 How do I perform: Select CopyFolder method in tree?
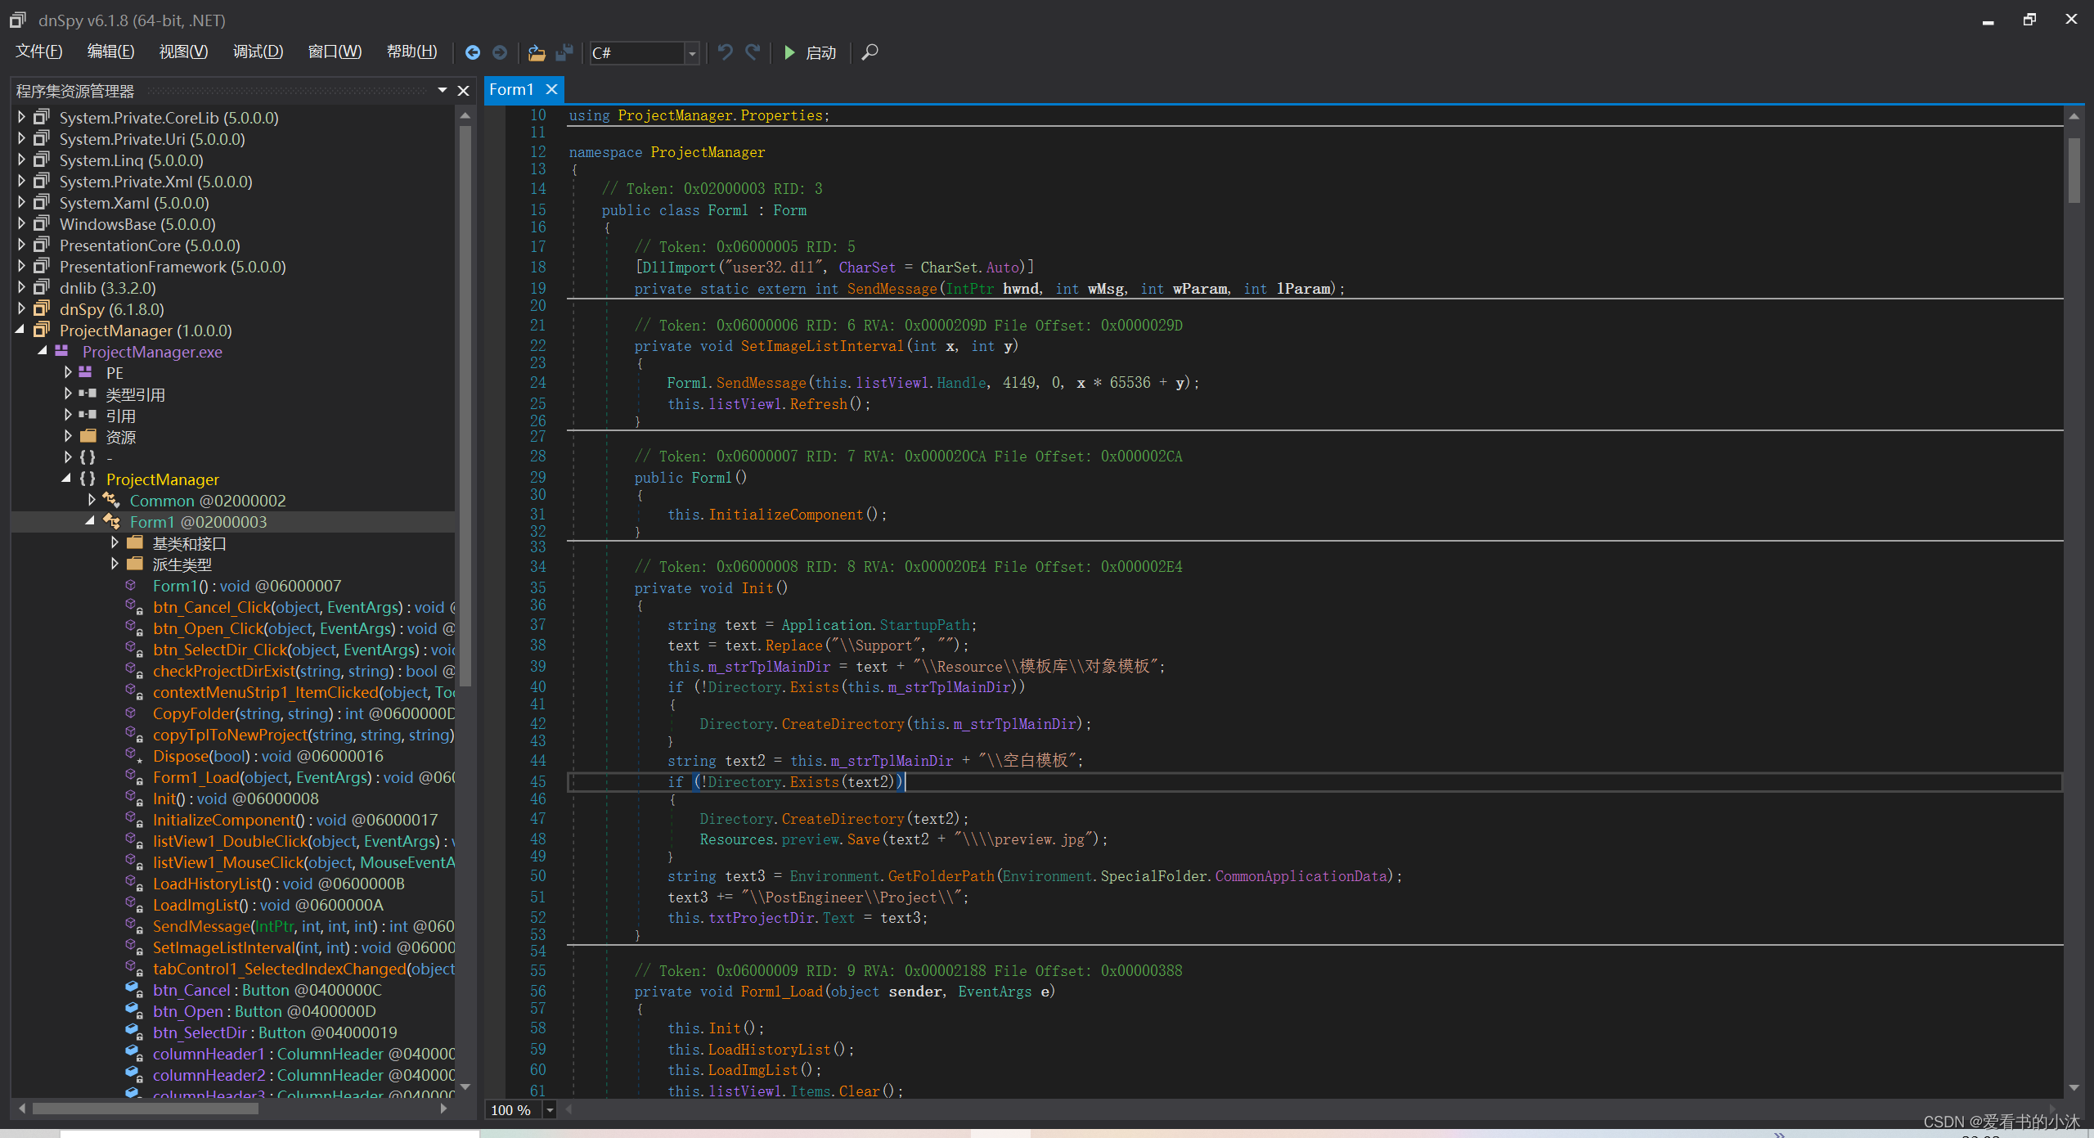tap(303, 713)
